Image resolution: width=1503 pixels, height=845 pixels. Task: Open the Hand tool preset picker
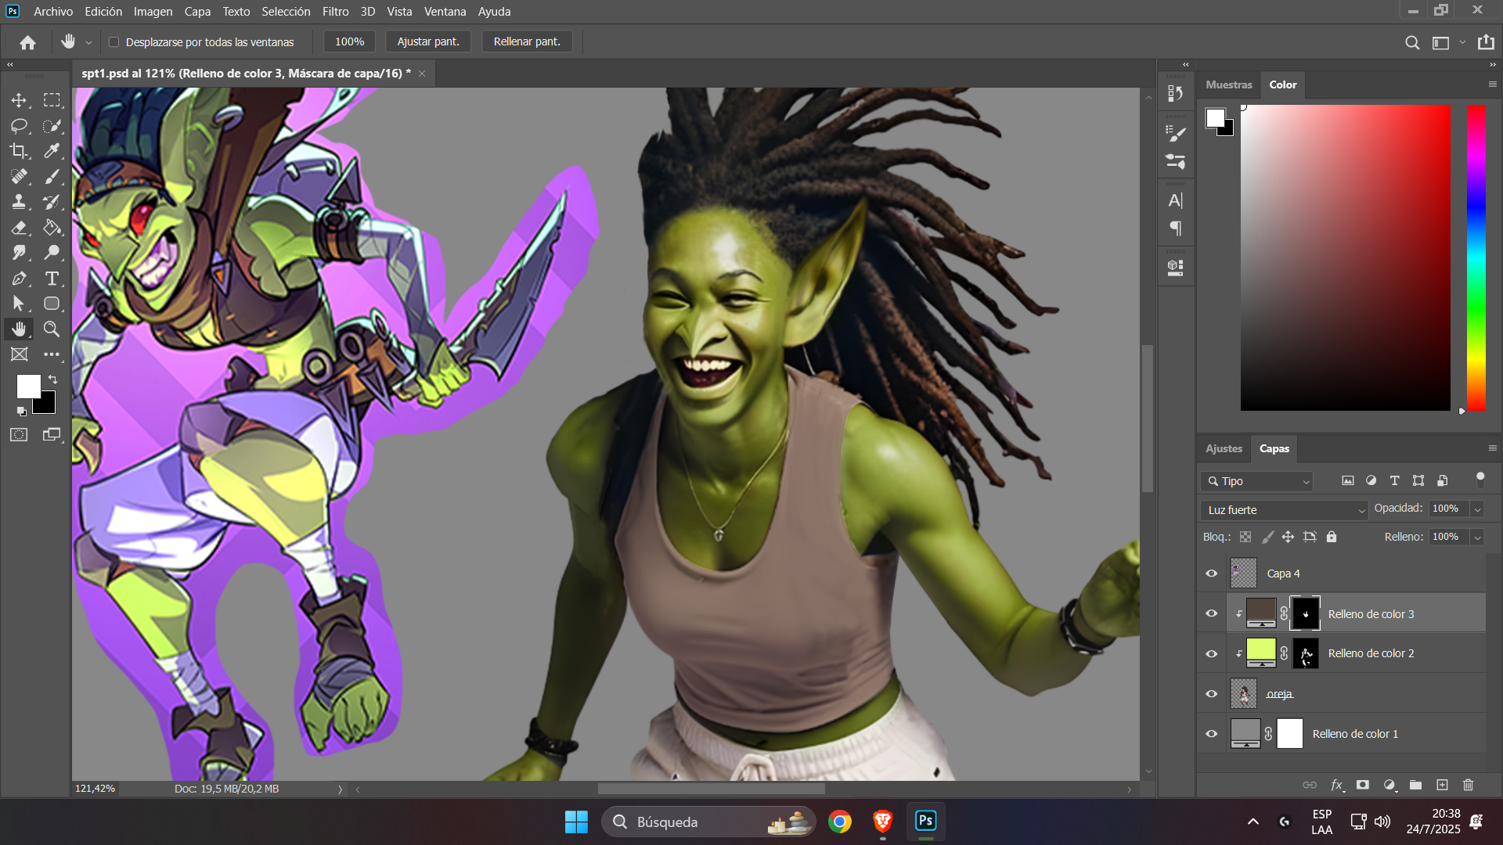point(88,42)
